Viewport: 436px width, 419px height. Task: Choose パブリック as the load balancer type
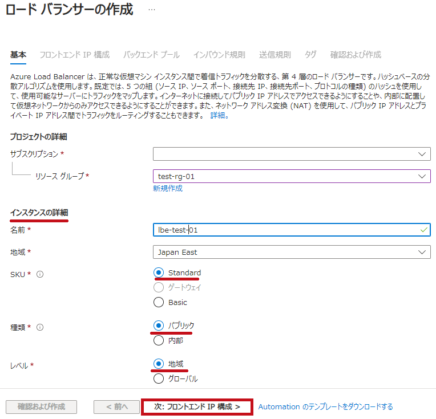click(x=159, y=326)
